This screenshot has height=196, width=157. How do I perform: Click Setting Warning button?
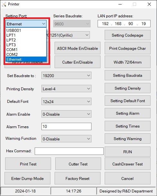tap(127, 138)
